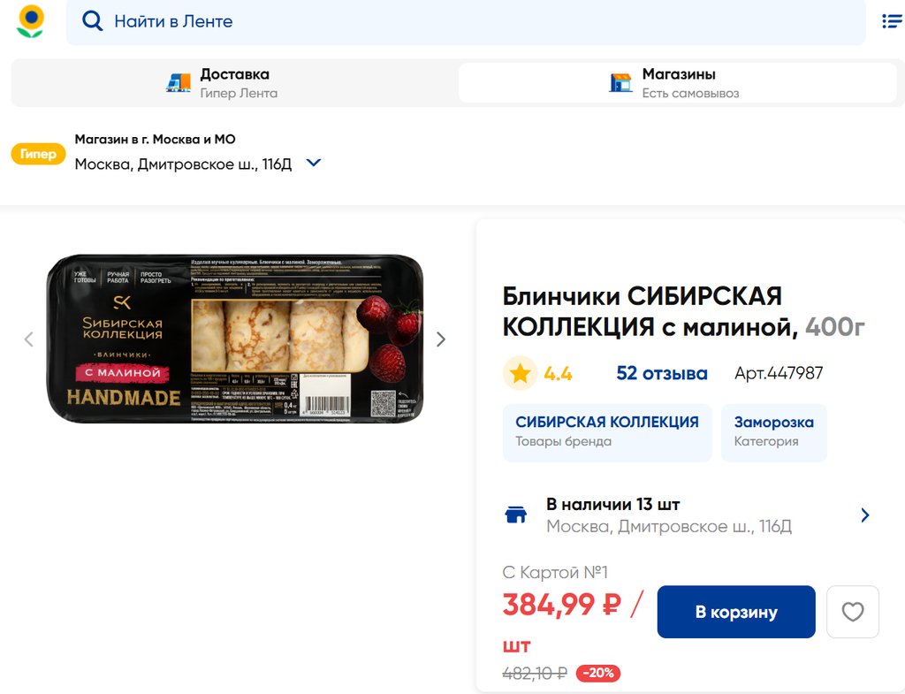Focus the Найти в Ленте search field

coord(466,21)
